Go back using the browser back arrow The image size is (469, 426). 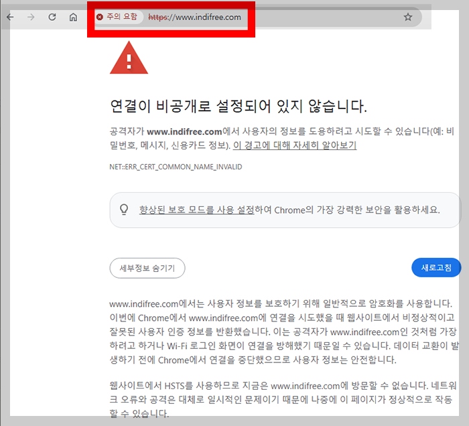pyautogui.click(x=10, y=17)
